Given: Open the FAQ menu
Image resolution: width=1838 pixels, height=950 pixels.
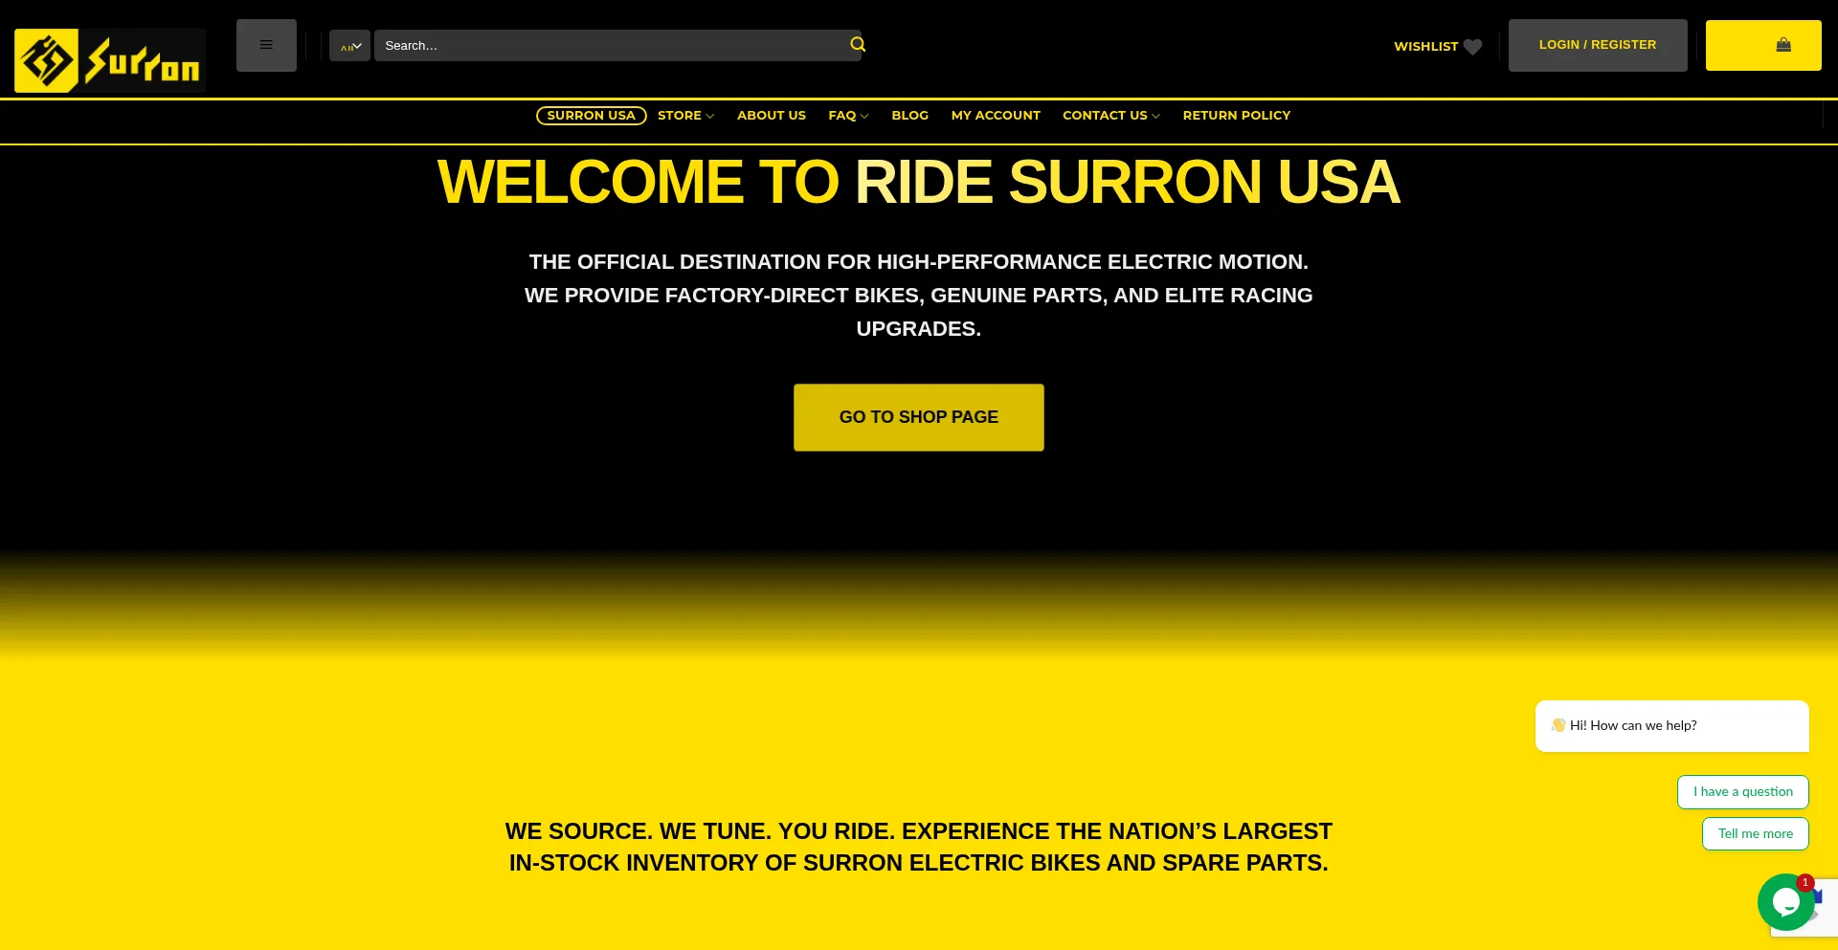Looking at the screenshot, I should click(842, 115).
